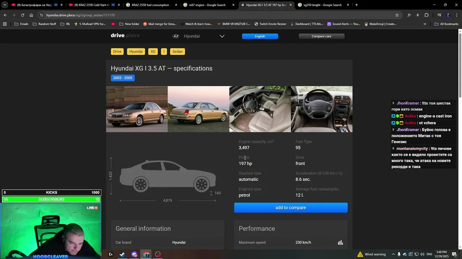Click the chart icon beside Maximum speed
Viewport: 462px width, 259px height.
340,242
